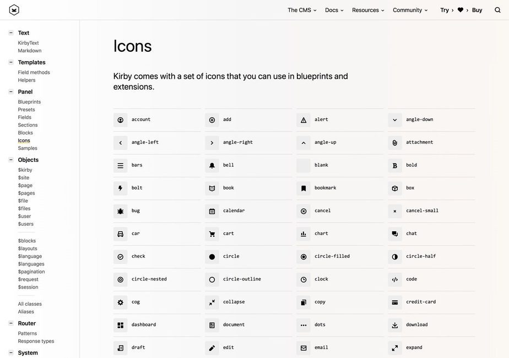Select the bug icon tile
The image size is (509, 358).
(120, 211)
